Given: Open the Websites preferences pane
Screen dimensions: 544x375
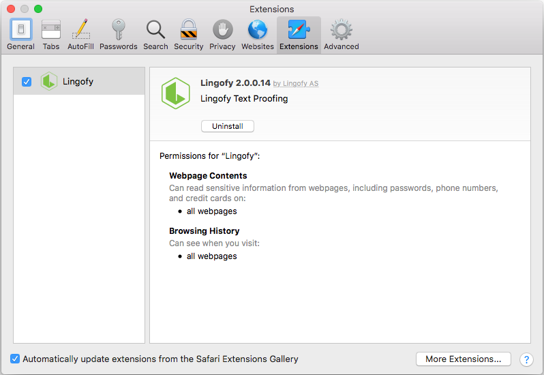Looking at the screenshot, I should click(258, 35).
